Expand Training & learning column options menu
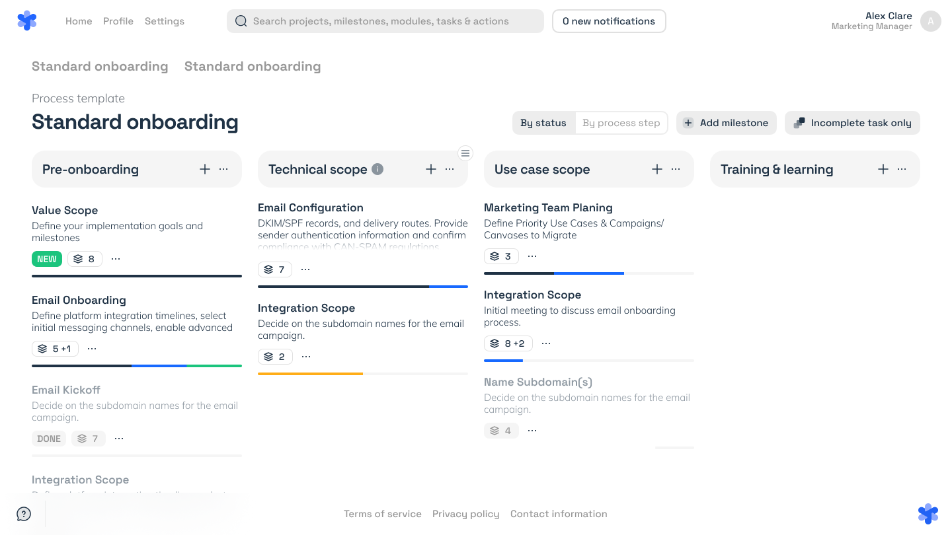Screen dimensions: 952x535 pyautogui.click(x=902, y=169)
